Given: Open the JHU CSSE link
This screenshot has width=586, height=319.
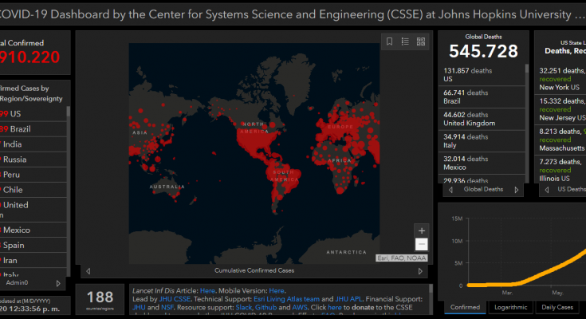Looking at the screenshot, I should point(175,299).
